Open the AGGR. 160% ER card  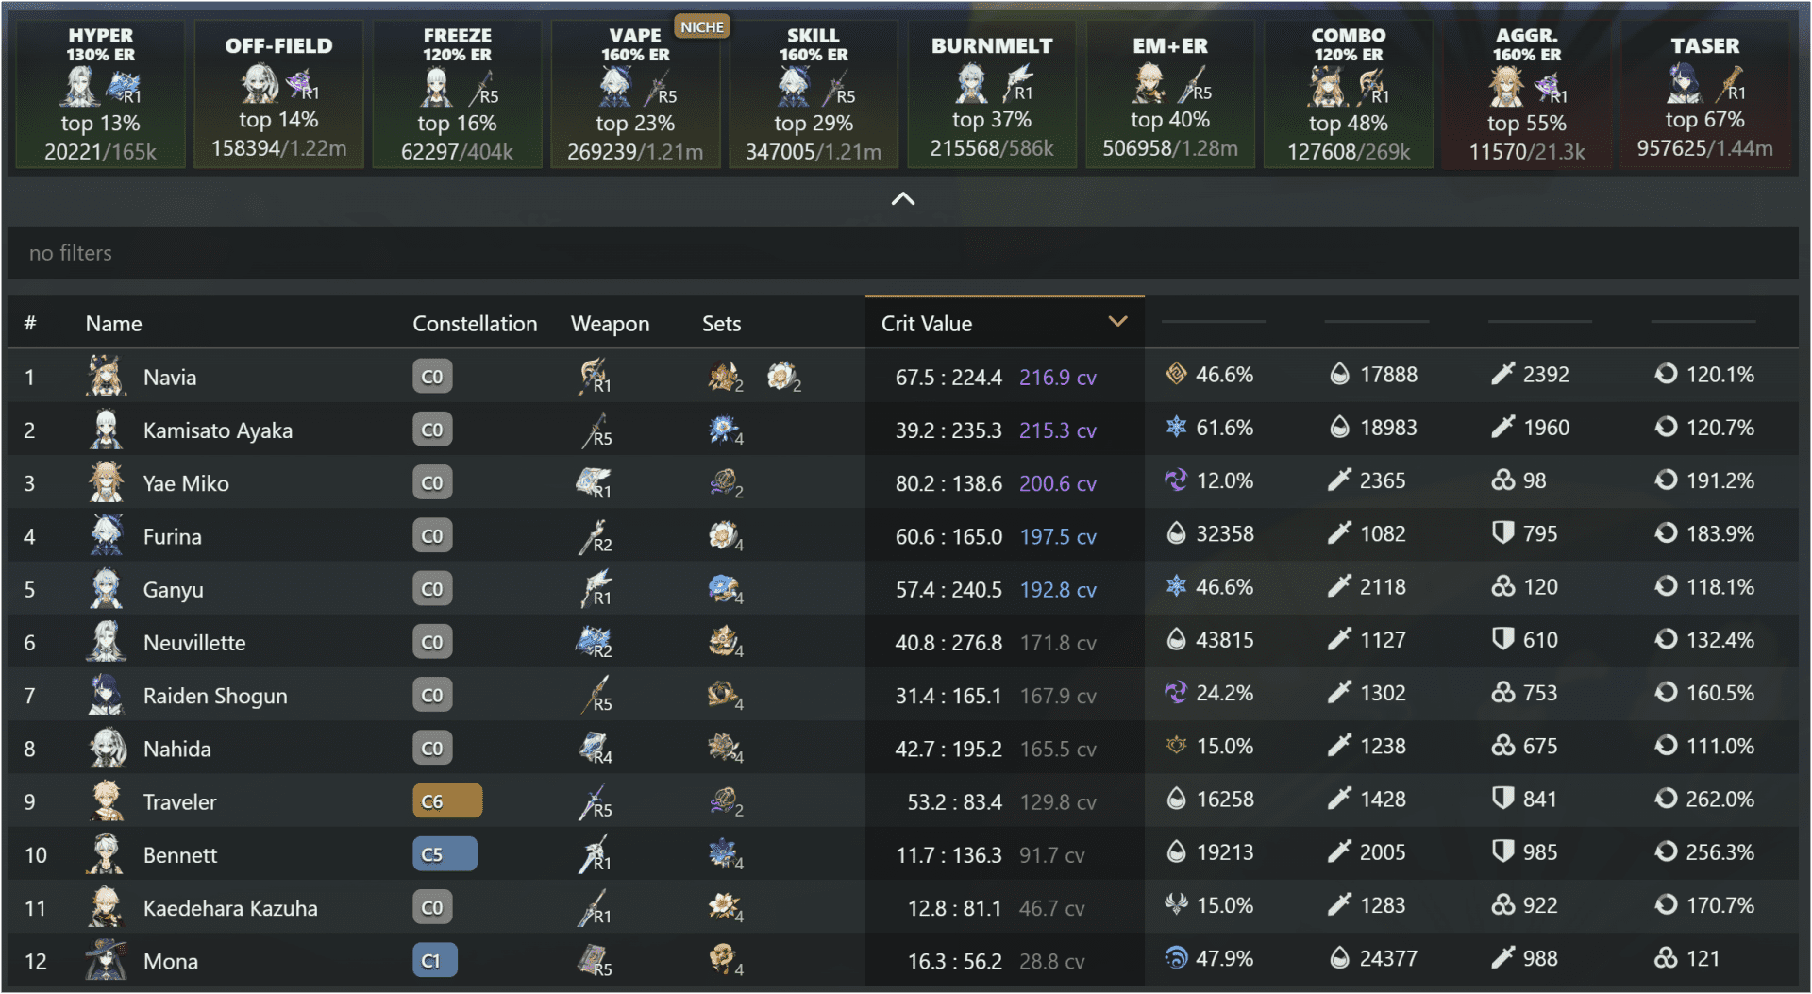[1527, 94]
